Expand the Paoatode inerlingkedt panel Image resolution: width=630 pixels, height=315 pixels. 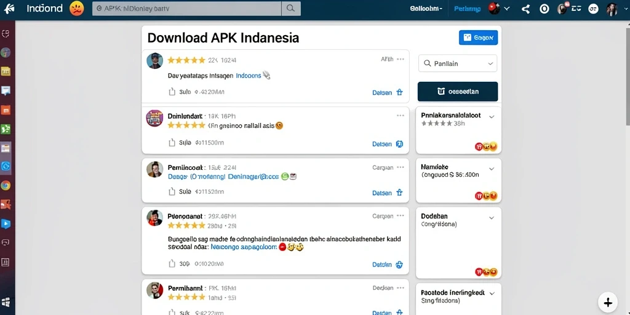pos(492,294)
